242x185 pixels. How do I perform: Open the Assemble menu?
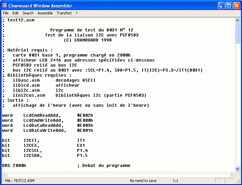[x=45, y=13]
